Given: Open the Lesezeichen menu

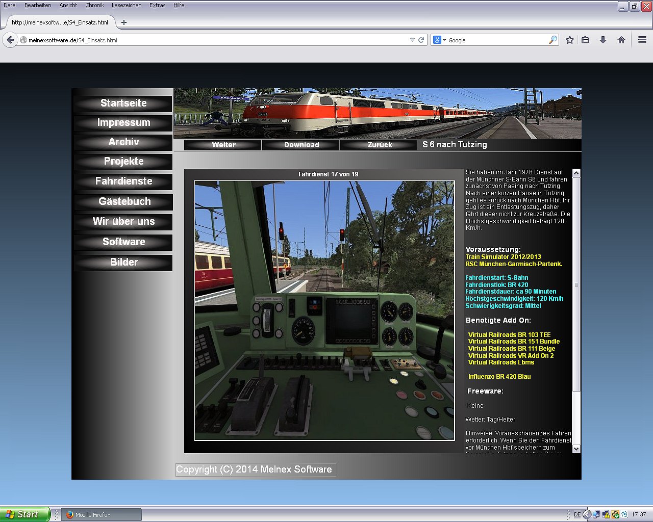Looking at the screenshot, I should (127, 5).
